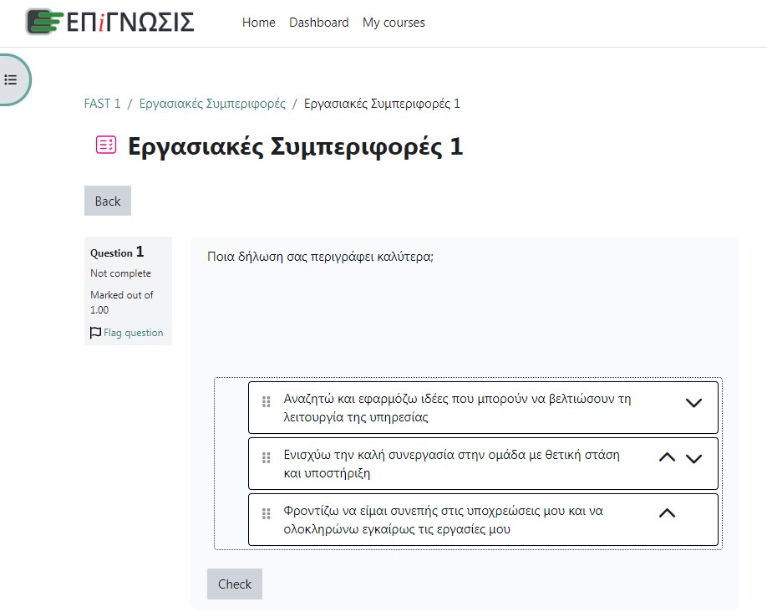
Task: Click the flag icon beside Flag question
Action: tap(95, 333)
